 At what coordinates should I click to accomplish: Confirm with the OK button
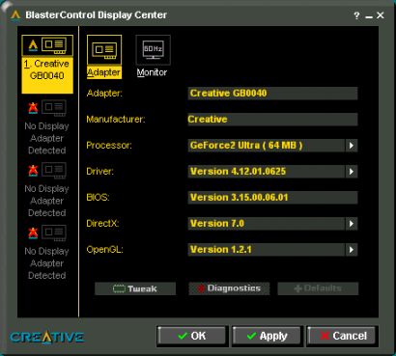[192, 336]
